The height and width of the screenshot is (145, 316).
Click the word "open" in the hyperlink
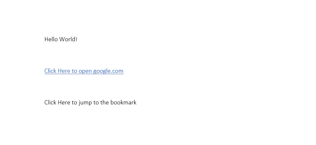pyautogui.click(x=85, y=71)
